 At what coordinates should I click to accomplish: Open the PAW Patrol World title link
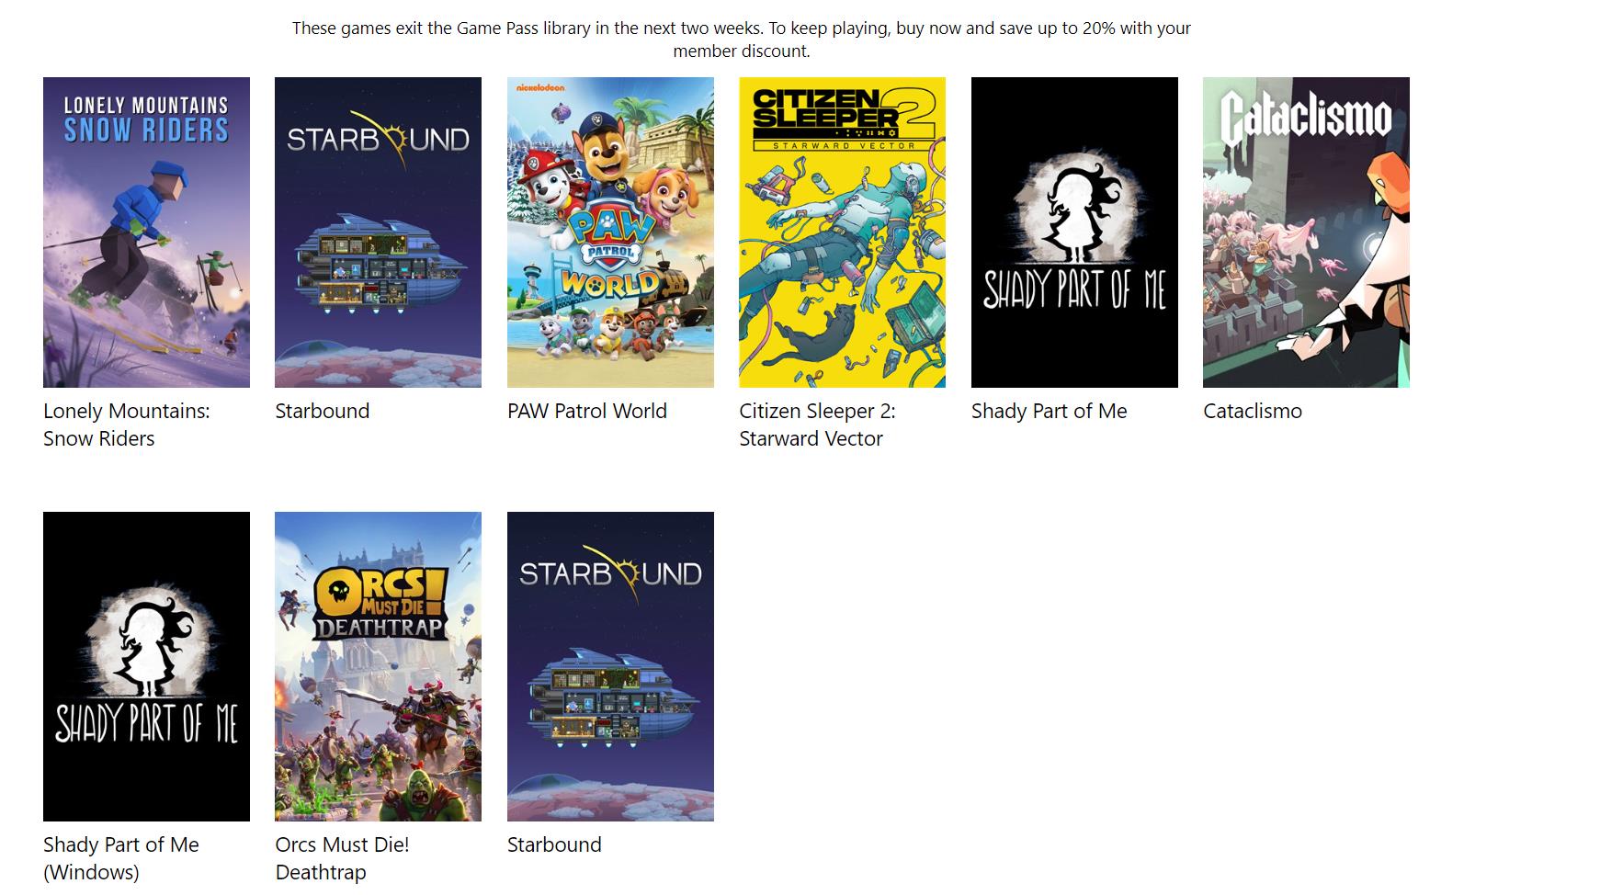click(586, 411)
